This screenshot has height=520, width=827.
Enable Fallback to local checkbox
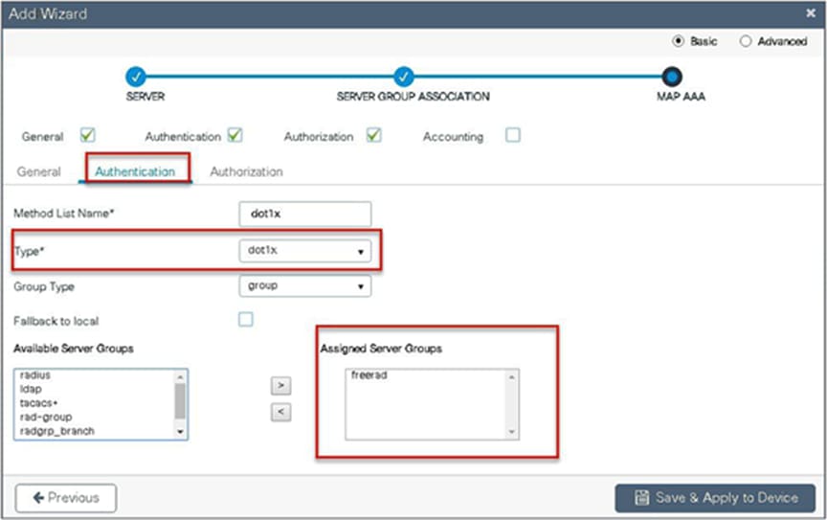coord(245,320)
